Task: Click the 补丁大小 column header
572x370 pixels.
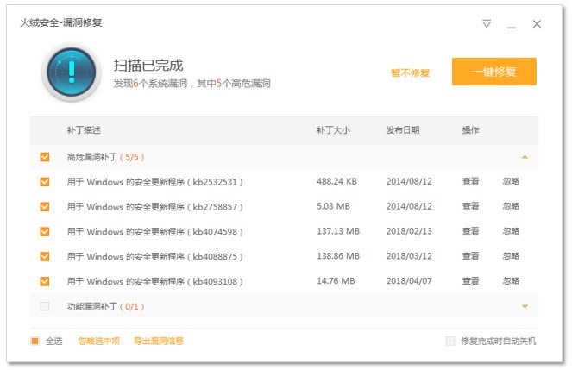Action: coord(333,130)
